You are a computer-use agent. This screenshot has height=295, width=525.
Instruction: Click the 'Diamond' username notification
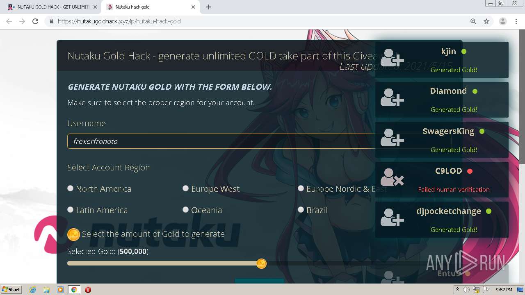448,91
